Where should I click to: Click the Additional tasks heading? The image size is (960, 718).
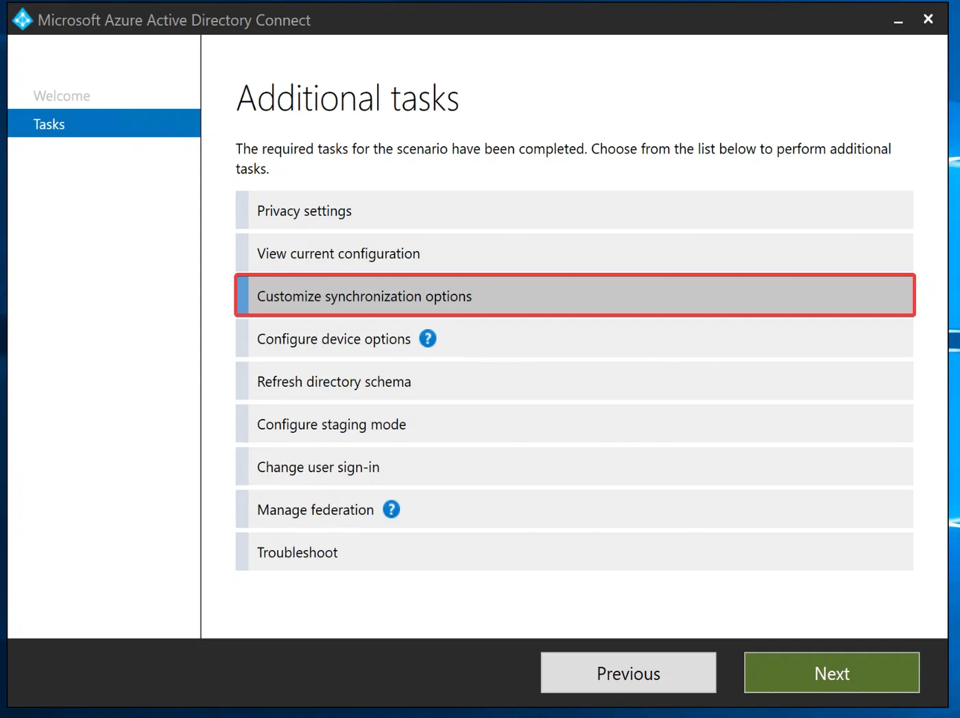coord(348,98)
